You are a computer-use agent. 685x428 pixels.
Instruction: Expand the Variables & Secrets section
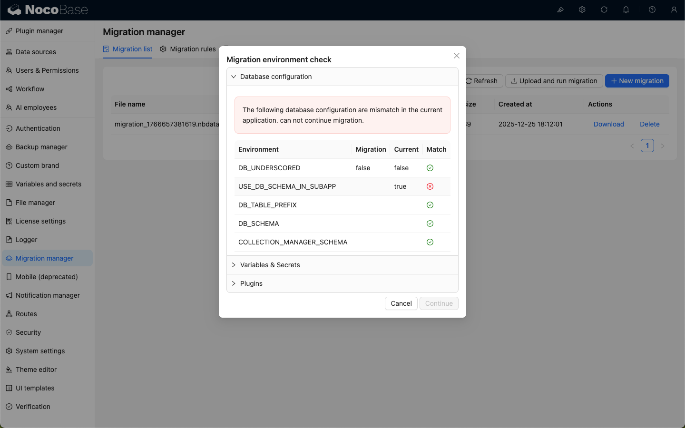[x=270, y=265]
